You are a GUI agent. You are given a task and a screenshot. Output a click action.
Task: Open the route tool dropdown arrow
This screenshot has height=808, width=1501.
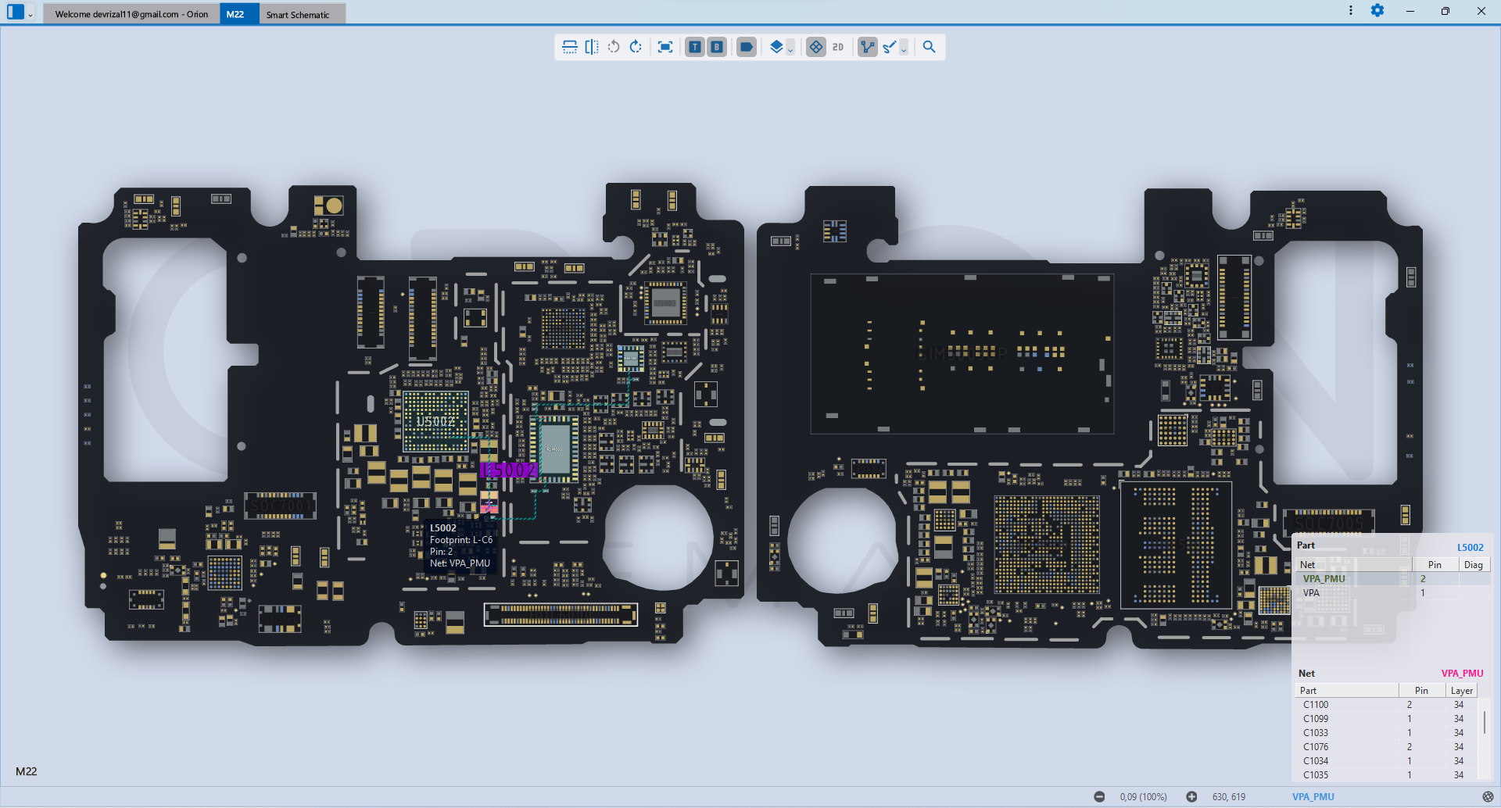coord(904,49)
